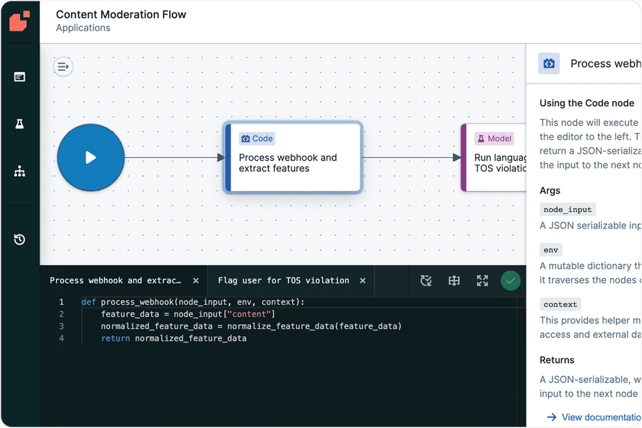Click the blue start play node

(91, 157)
